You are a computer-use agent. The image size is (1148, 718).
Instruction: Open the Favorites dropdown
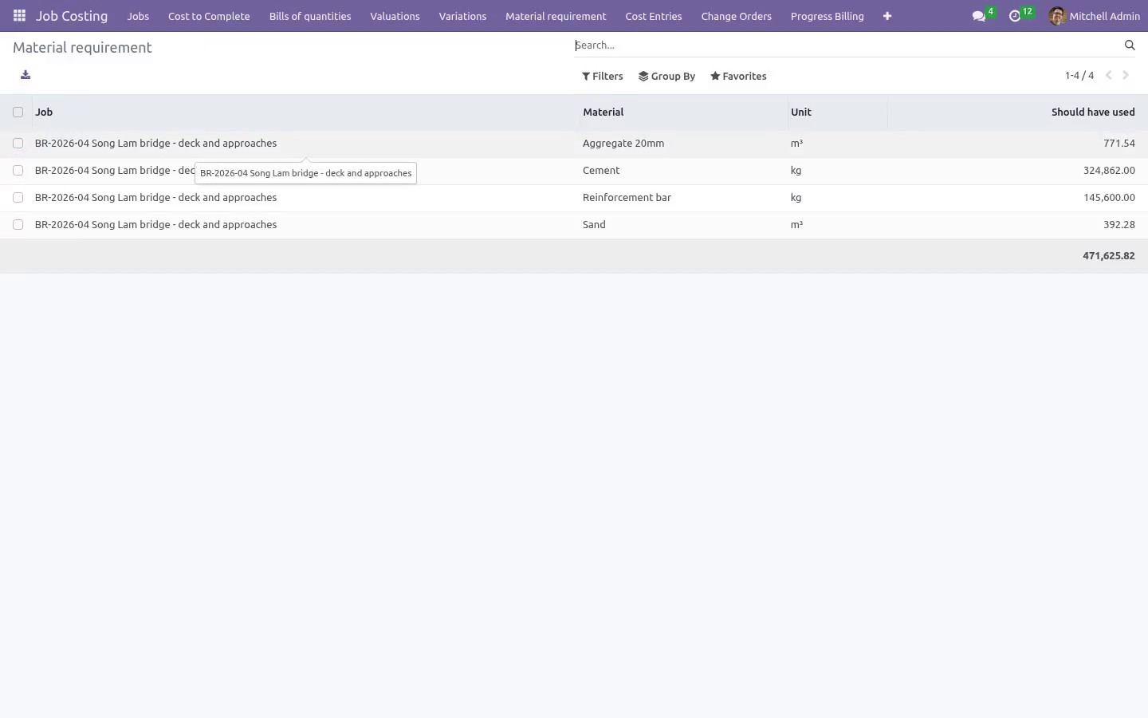(x=738, y=77)
